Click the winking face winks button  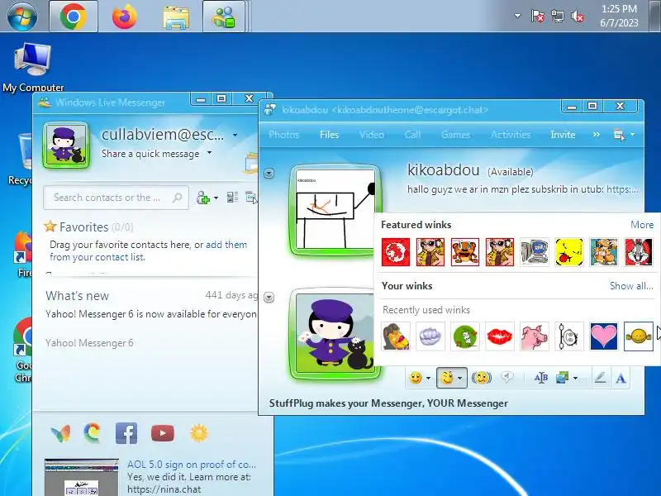446,378
